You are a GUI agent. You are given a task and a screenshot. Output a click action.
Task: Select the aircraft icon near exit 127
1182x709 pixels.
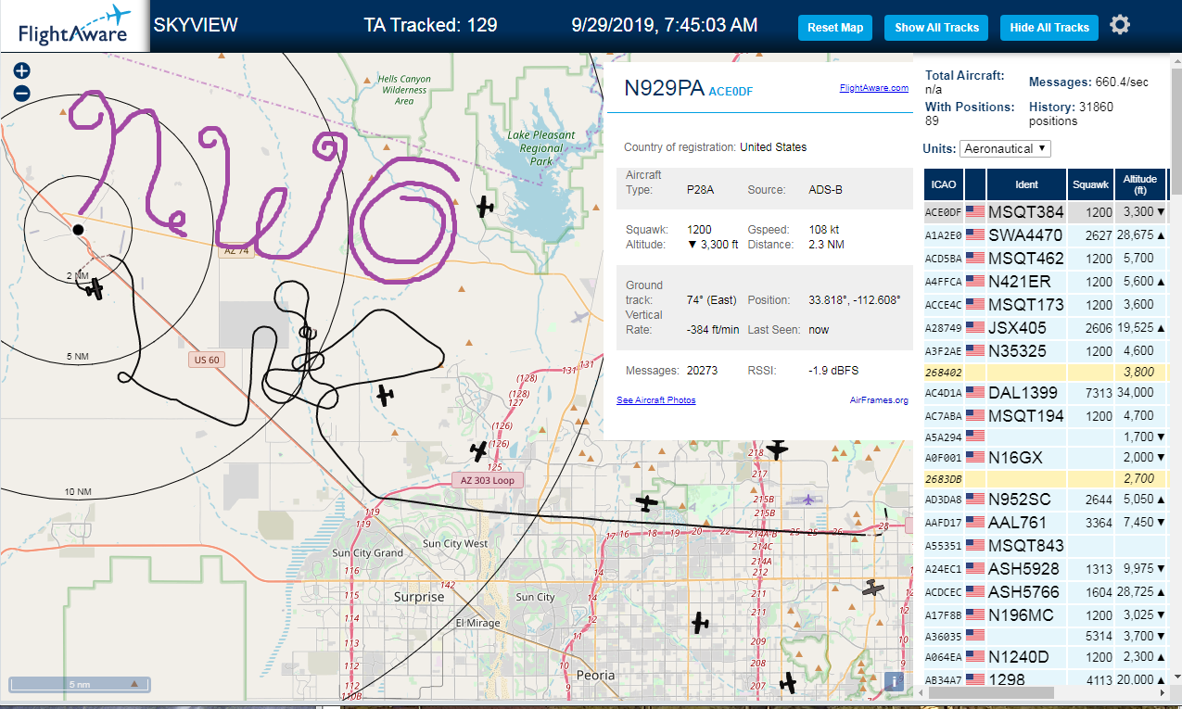386,395
